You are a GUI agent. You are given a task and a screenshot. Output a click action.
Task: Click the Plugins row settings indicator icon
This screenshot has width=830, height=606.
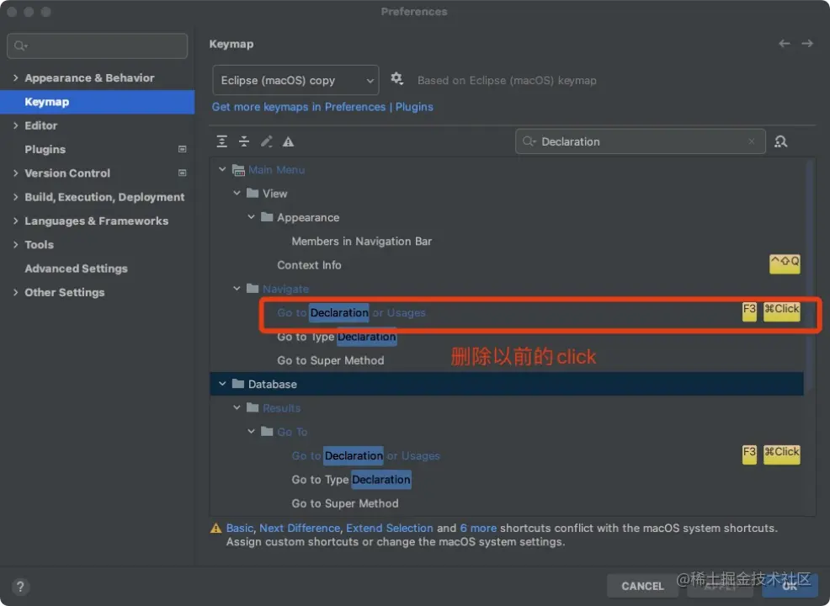coord(182,149)
